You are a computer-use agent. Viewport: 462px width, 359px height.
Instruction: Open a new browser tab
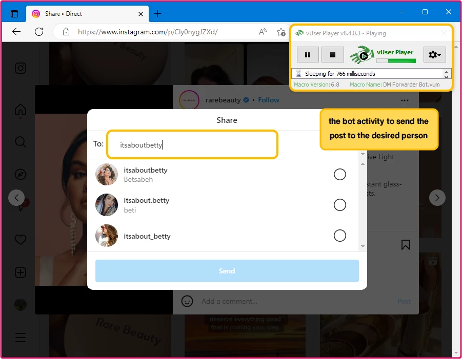pos(157,13)
